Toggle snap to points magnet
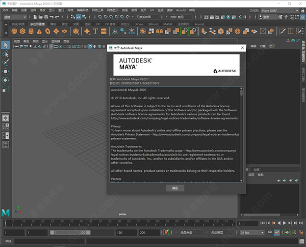Image resolution: width=306 pixels, height=247 pixels. [x=111, y=17]
